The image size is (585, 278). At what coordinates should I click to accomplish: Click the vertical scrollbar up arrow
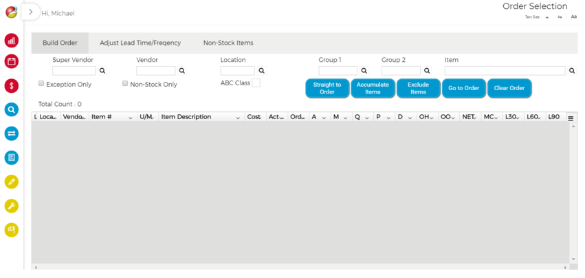click(x=573, y=127)
